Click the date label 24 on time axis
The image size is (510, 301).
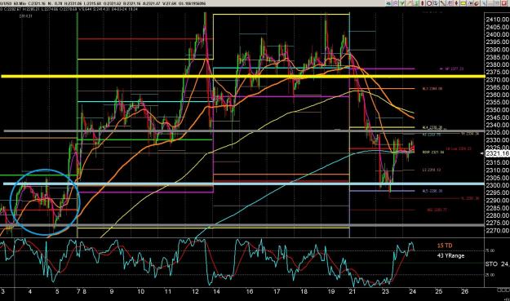coord(412,291)
